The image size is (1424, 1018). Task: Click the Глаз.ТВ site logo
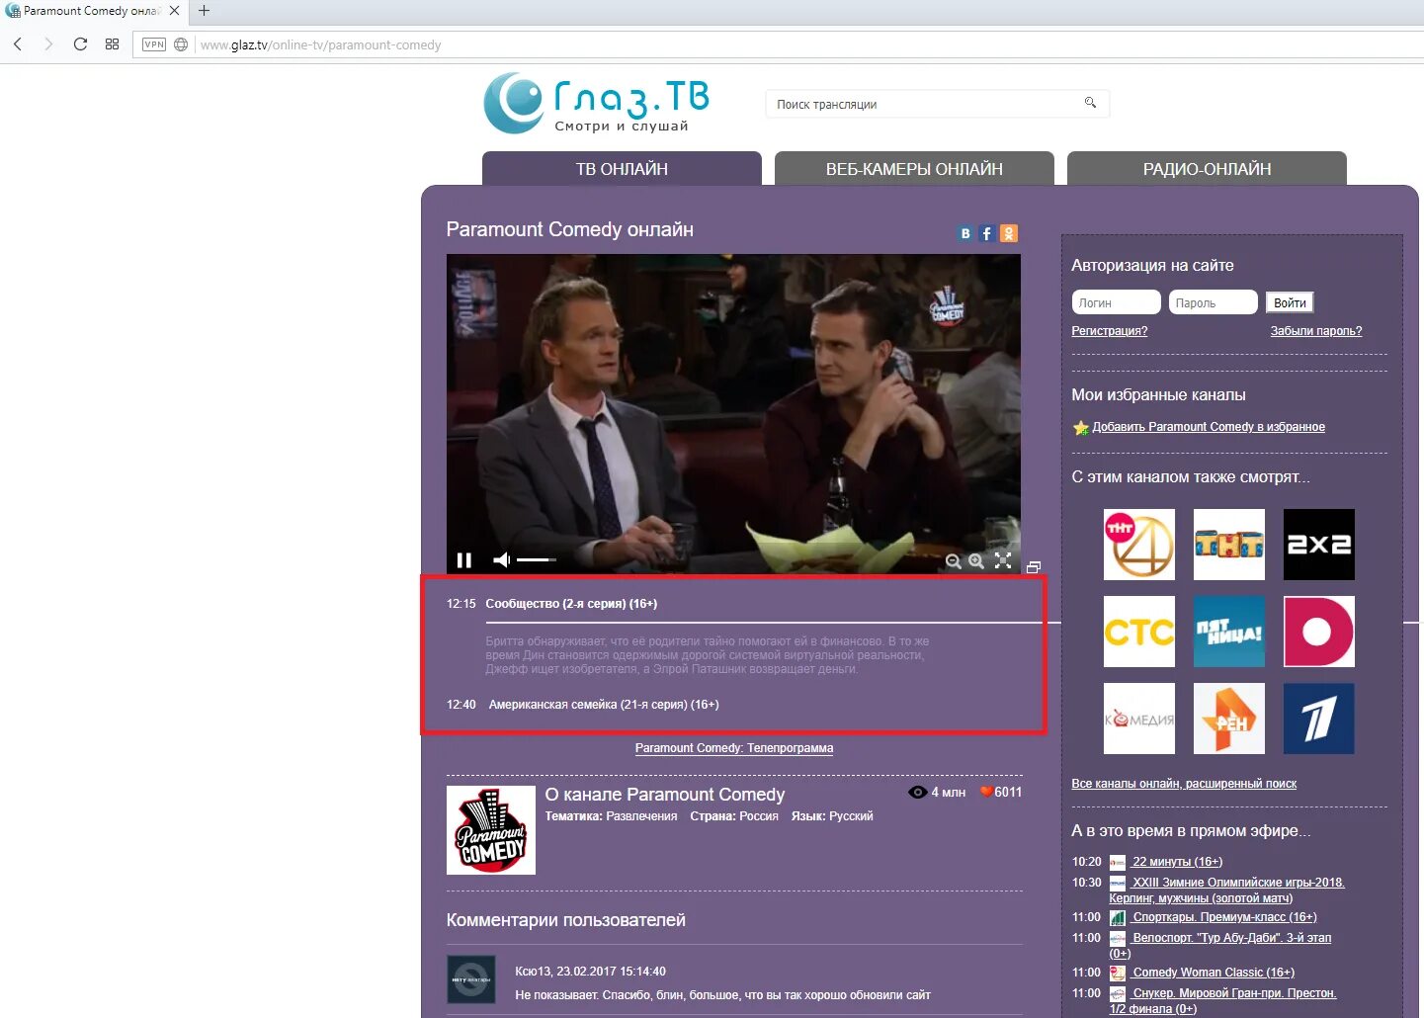pos(597,103)
